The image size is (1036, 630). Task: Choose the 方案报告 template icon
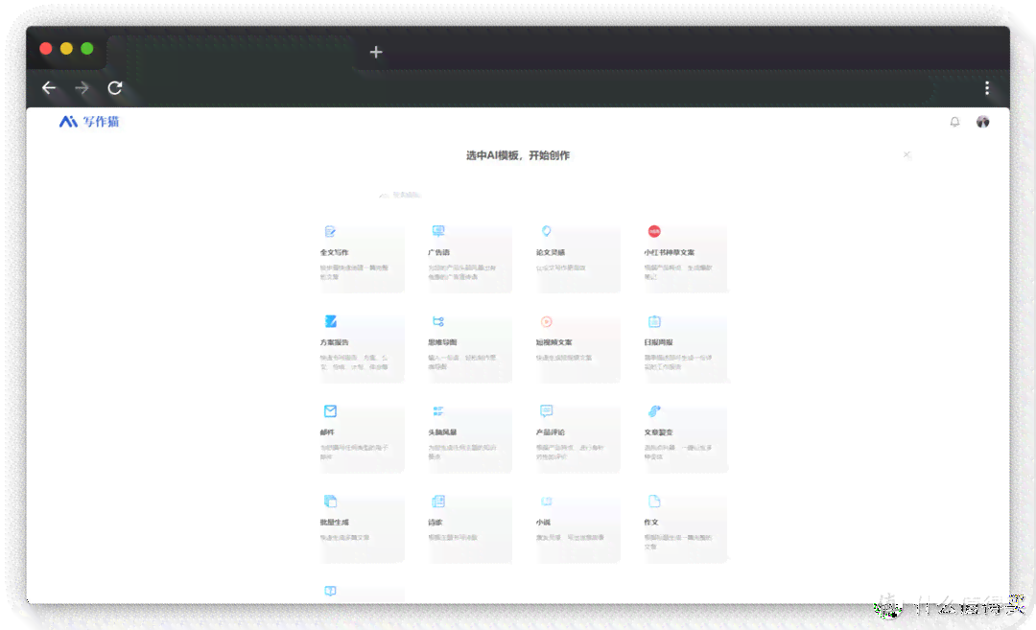pyautogui.click(x=330, y=321)
